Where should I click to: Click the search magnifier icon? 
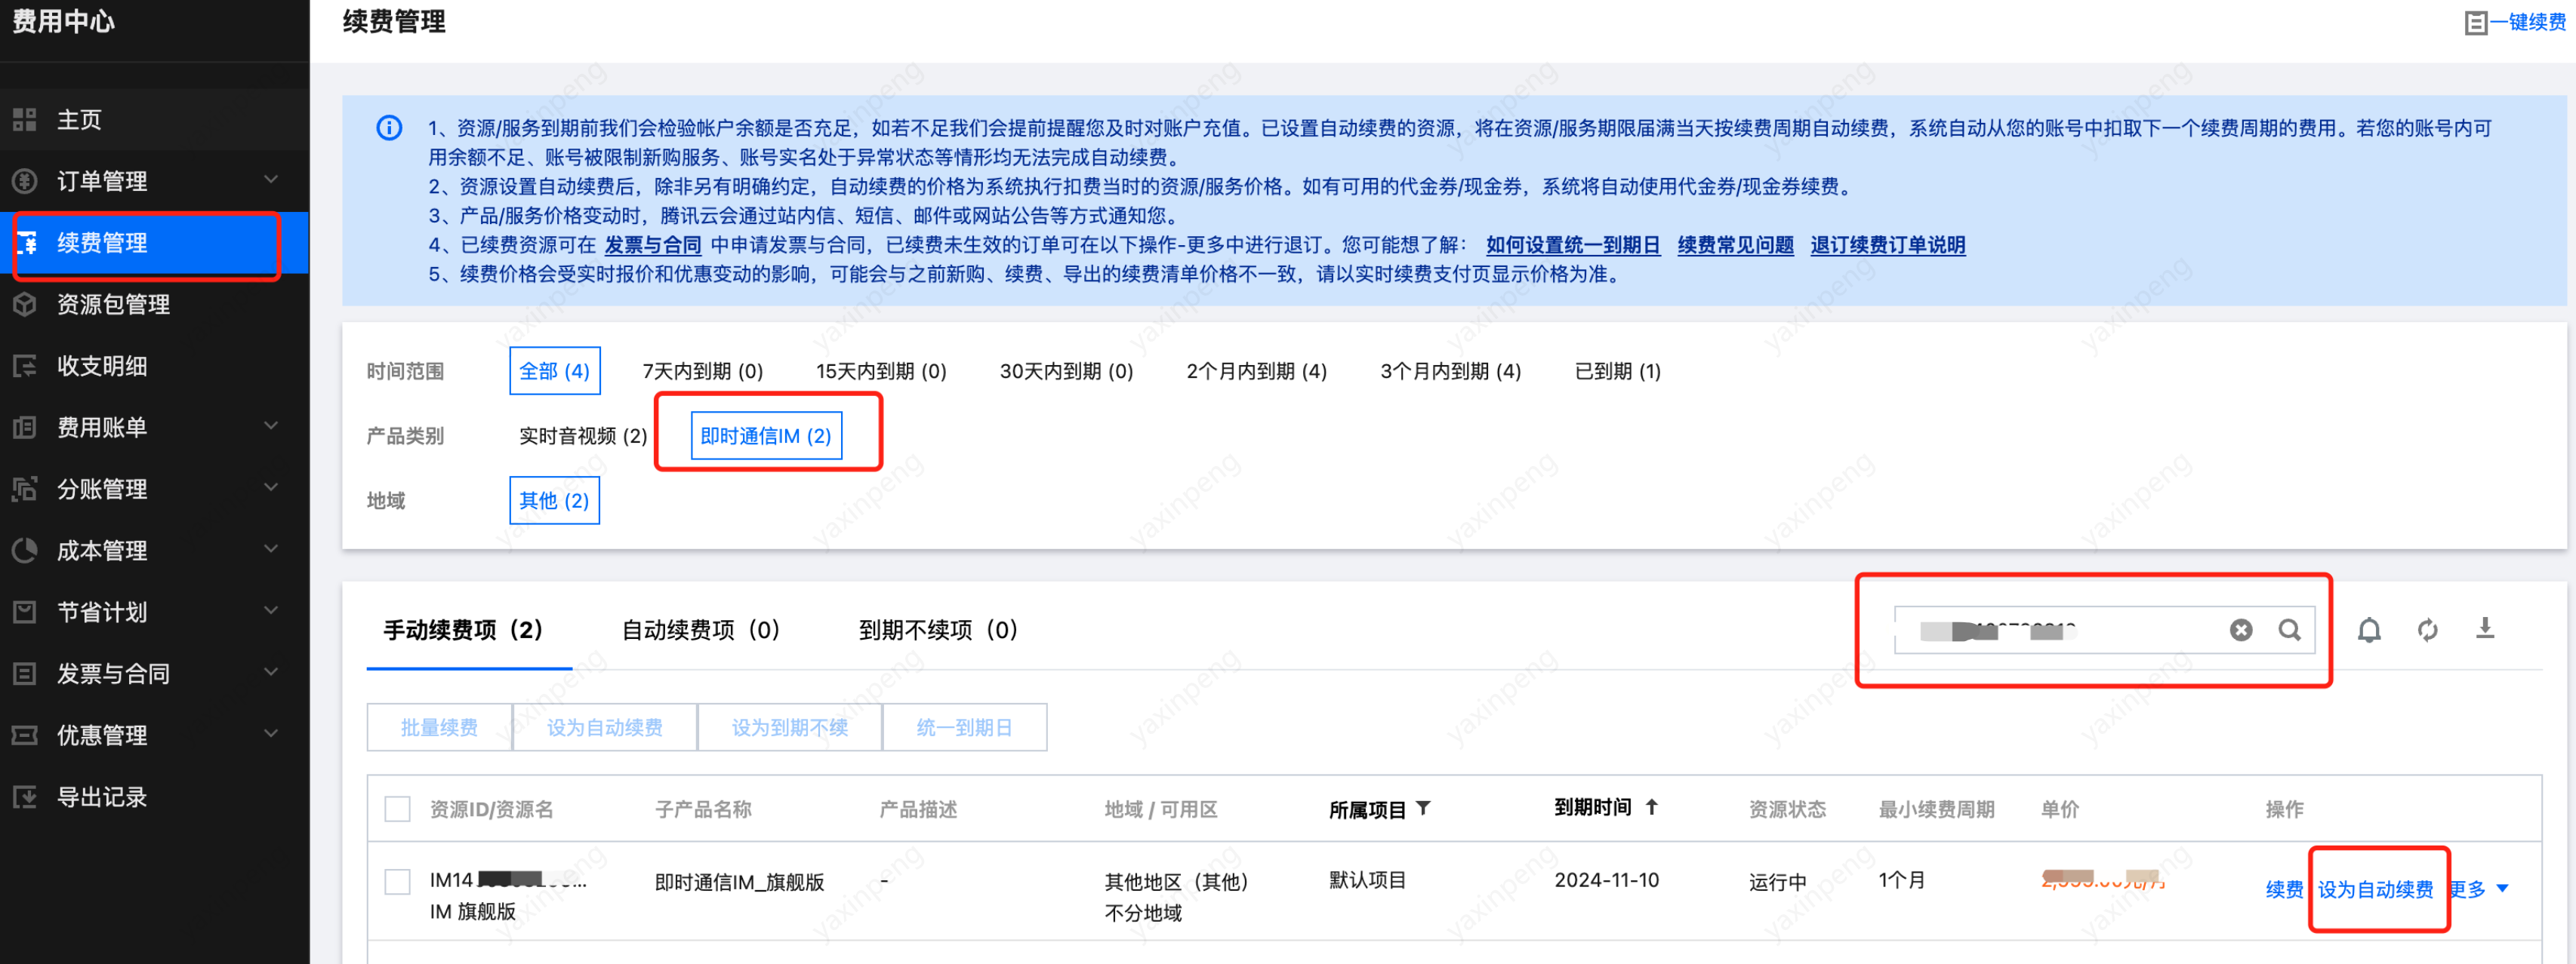tap(2289, 631)
